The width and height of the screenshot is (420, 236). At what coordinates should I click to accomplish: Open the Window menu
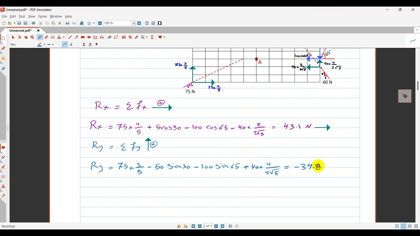pyautogui.click(x=56, y=16)
